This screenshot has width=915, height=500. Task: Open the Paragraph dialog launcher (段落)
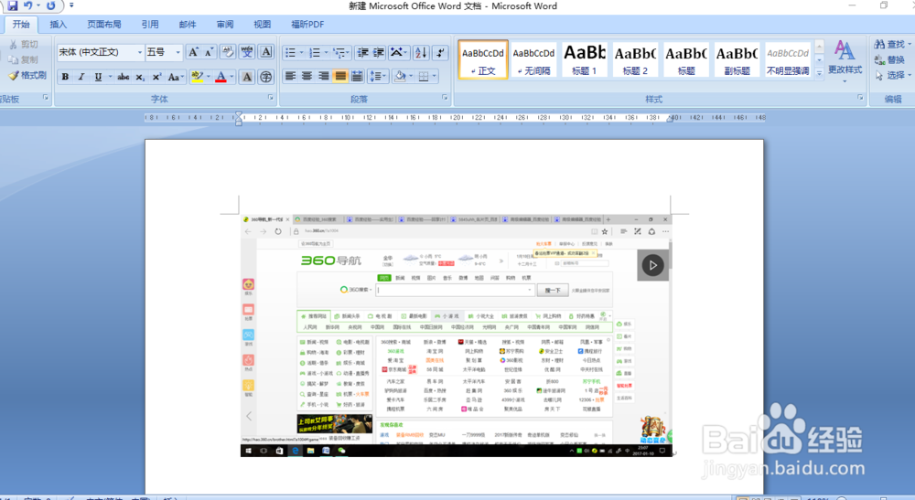click(x=445, y=98)
